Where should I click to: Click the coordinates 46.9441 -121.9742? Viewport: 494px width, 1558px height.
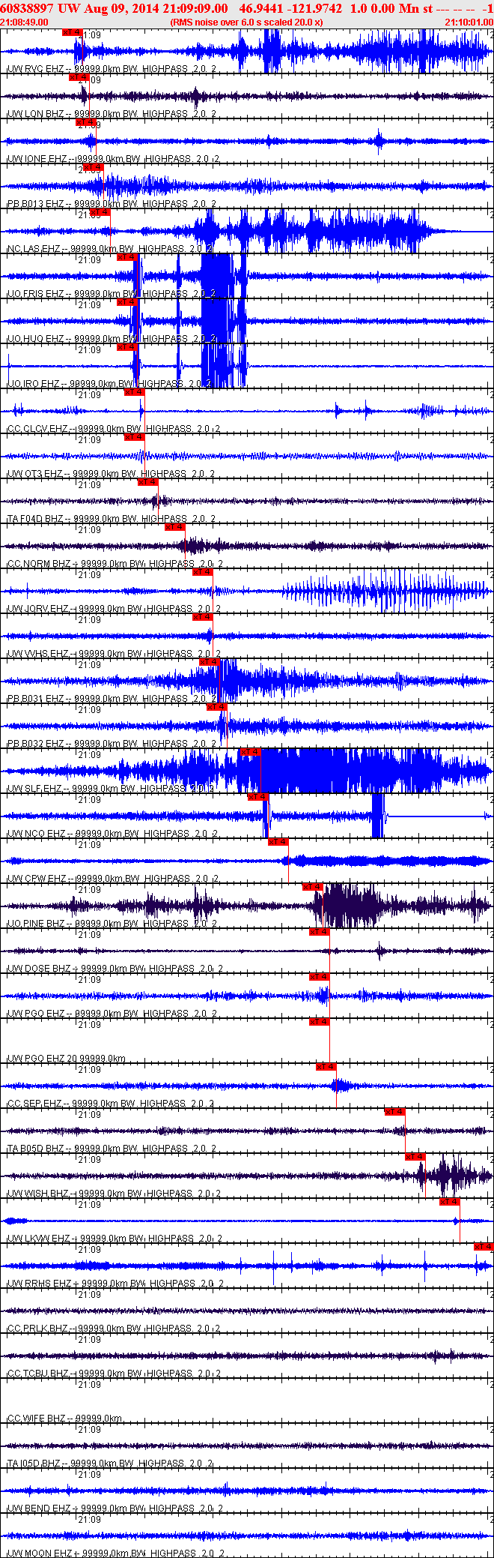pos(290,8)
